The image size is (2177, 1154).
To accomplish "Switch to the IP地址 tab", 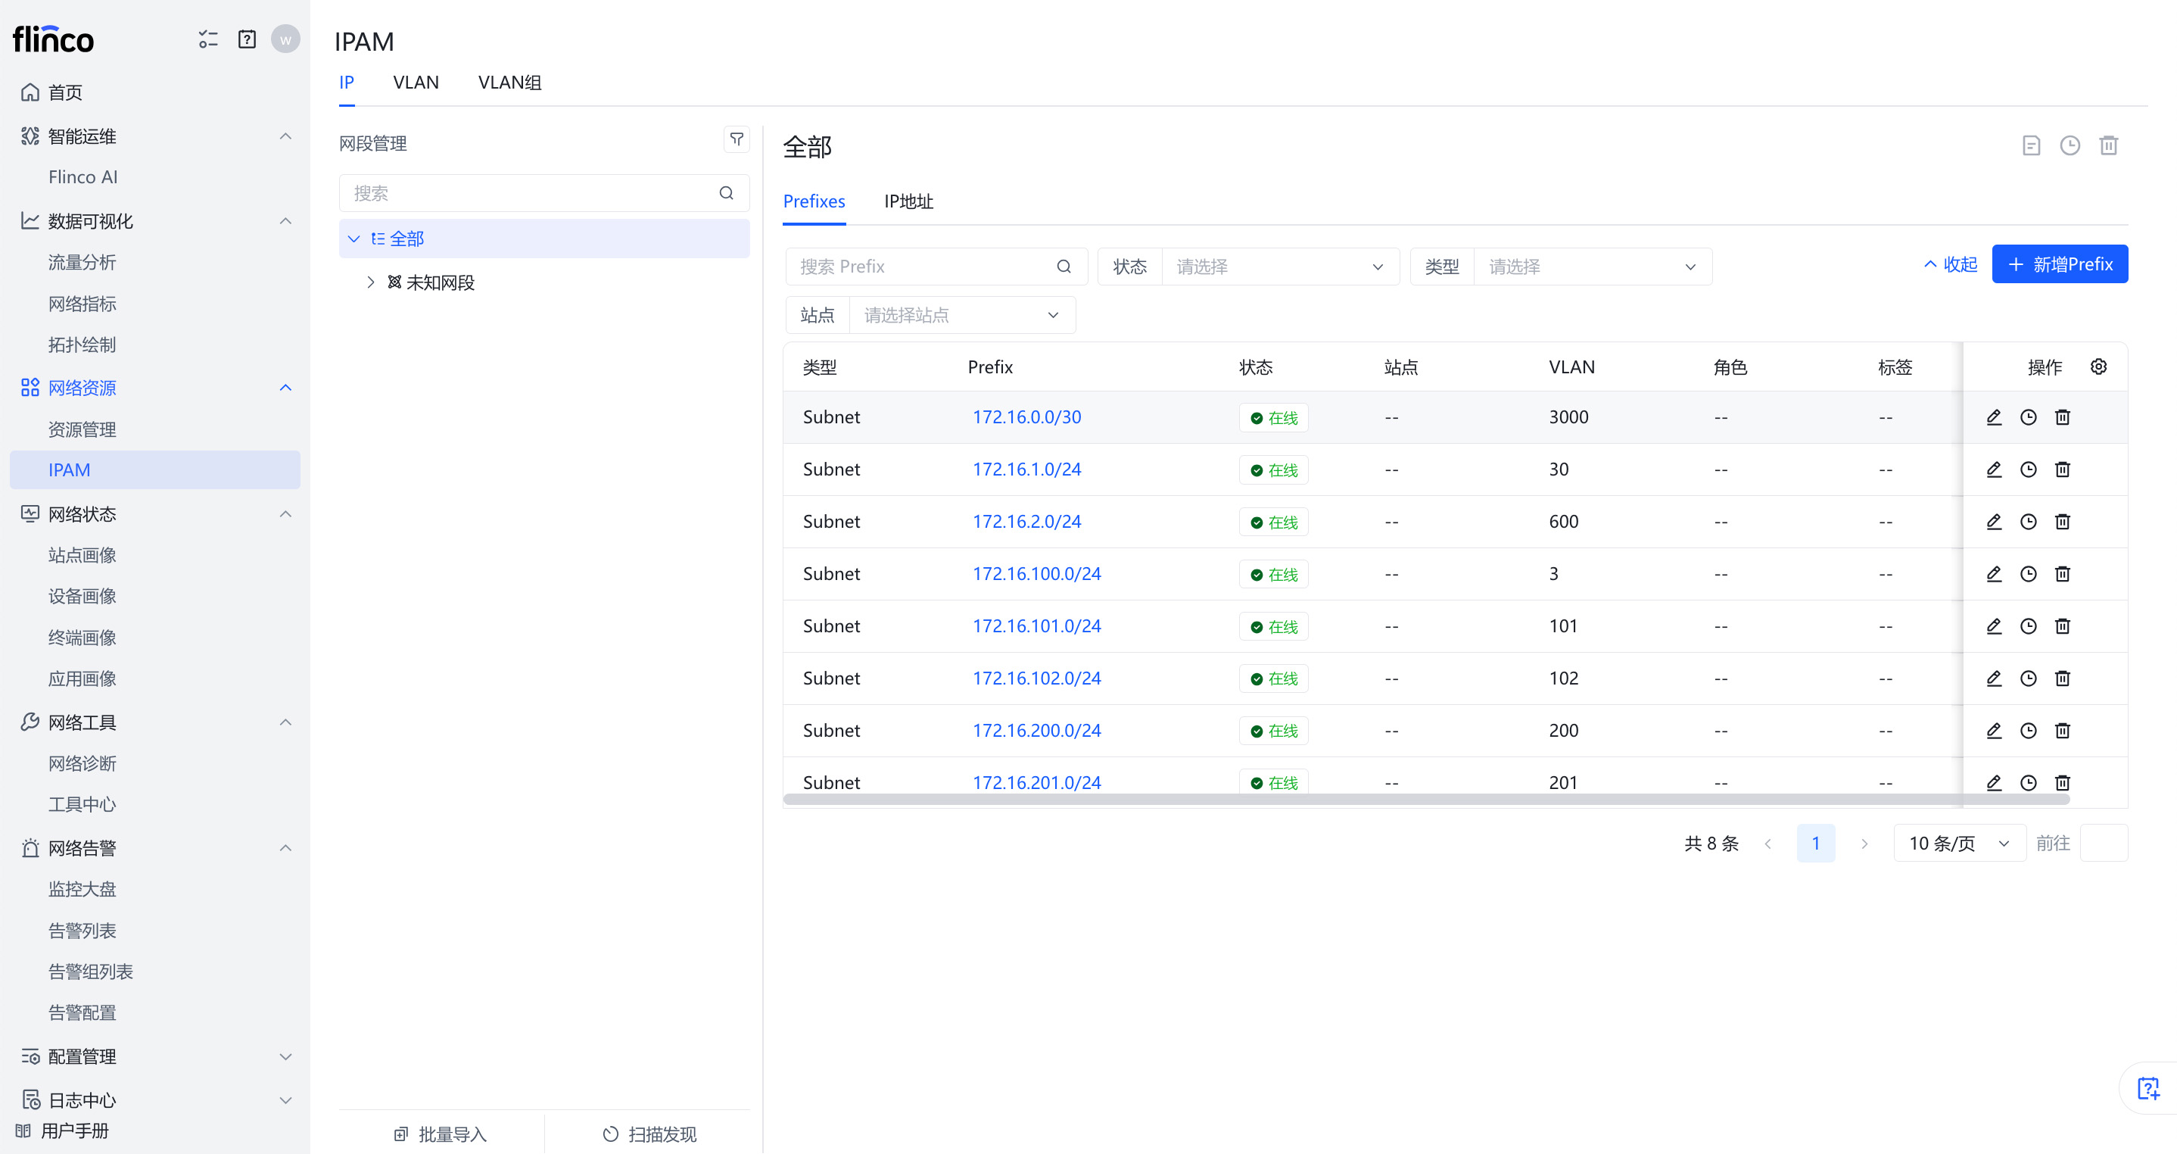I will (908, 201).
